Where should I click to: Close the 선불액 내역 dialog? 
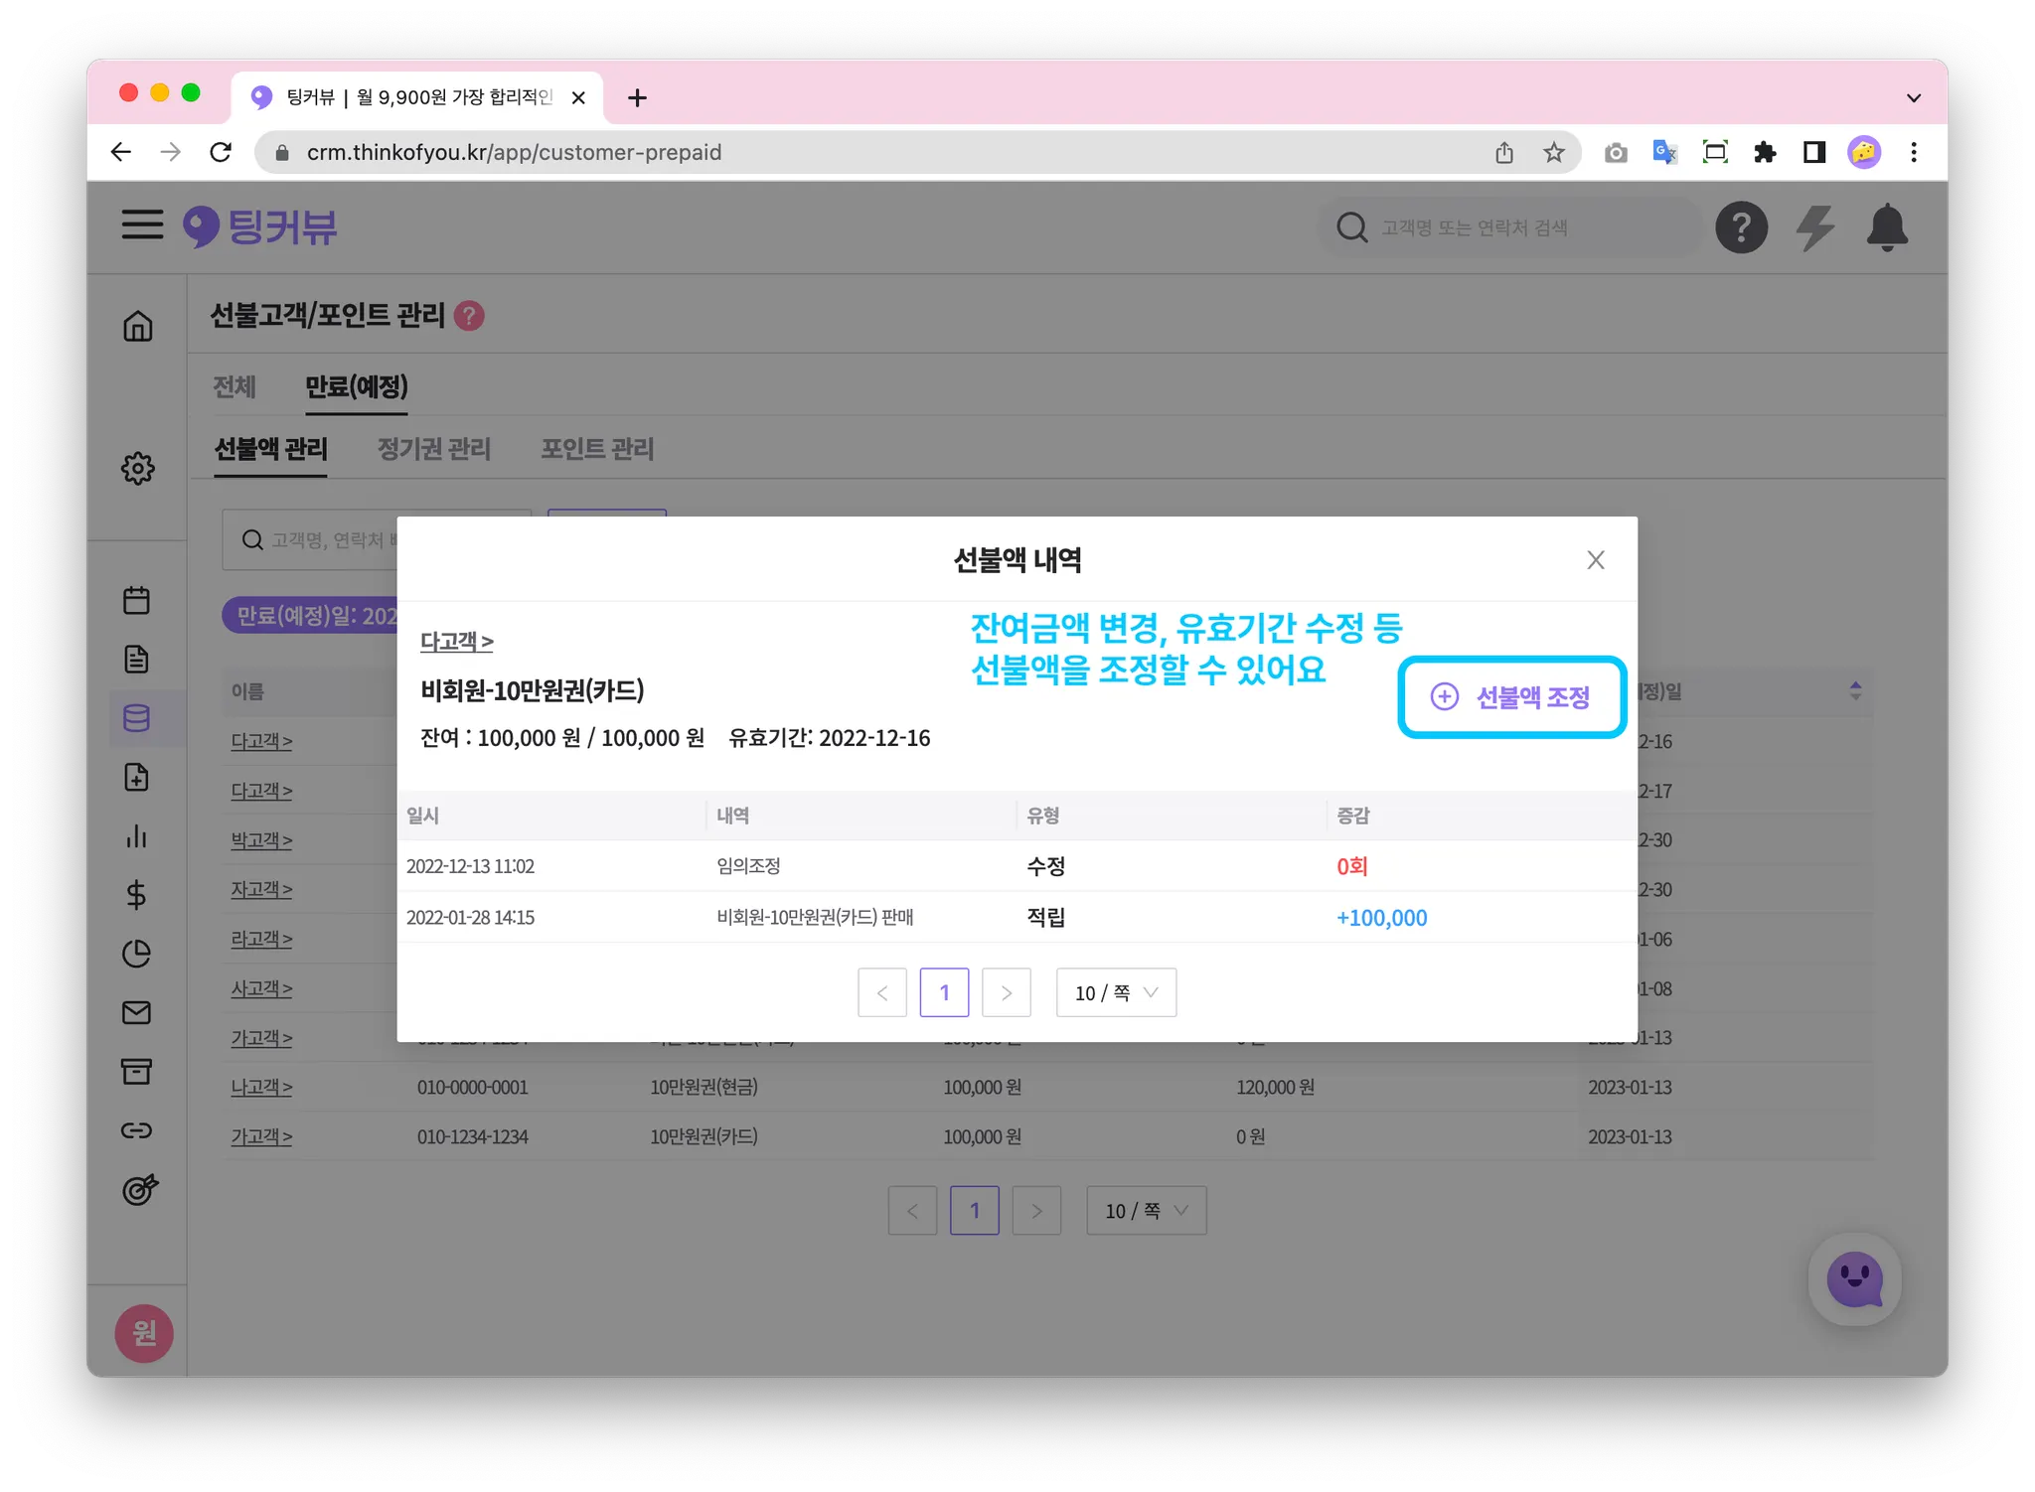(1595, 560)
